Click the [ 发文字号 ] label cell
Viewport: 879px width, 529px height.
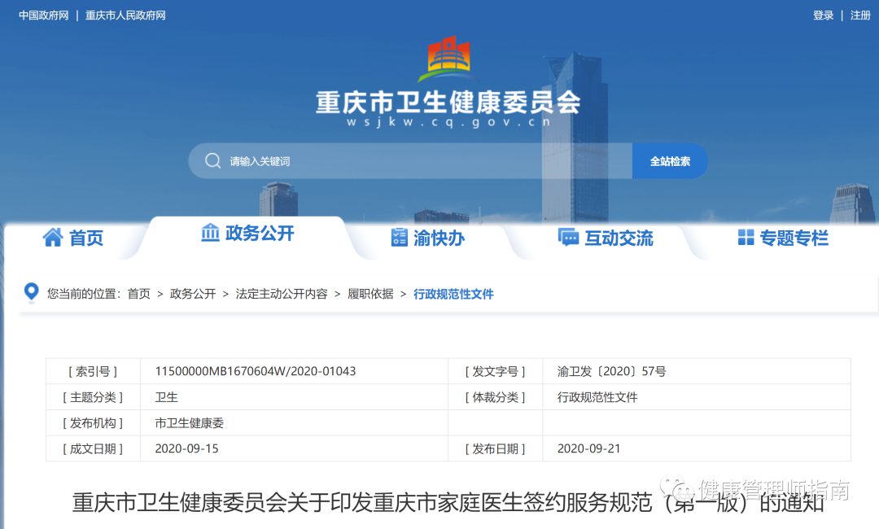point(496,371)
